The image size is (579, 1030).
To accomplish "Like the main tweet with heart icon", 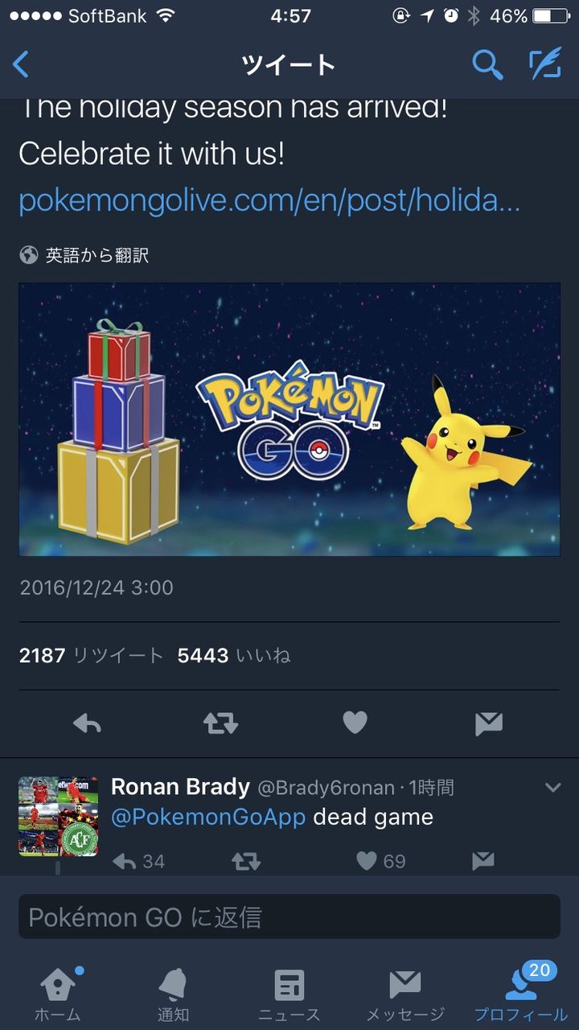I will [x=355, y=723].
